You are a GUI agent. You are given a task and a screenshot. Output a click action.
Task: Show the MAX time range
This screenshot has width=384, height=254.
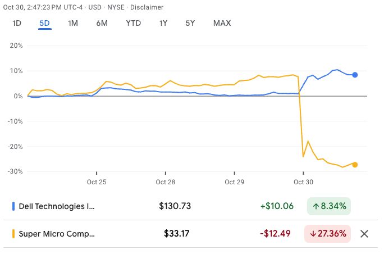[222, 23]
